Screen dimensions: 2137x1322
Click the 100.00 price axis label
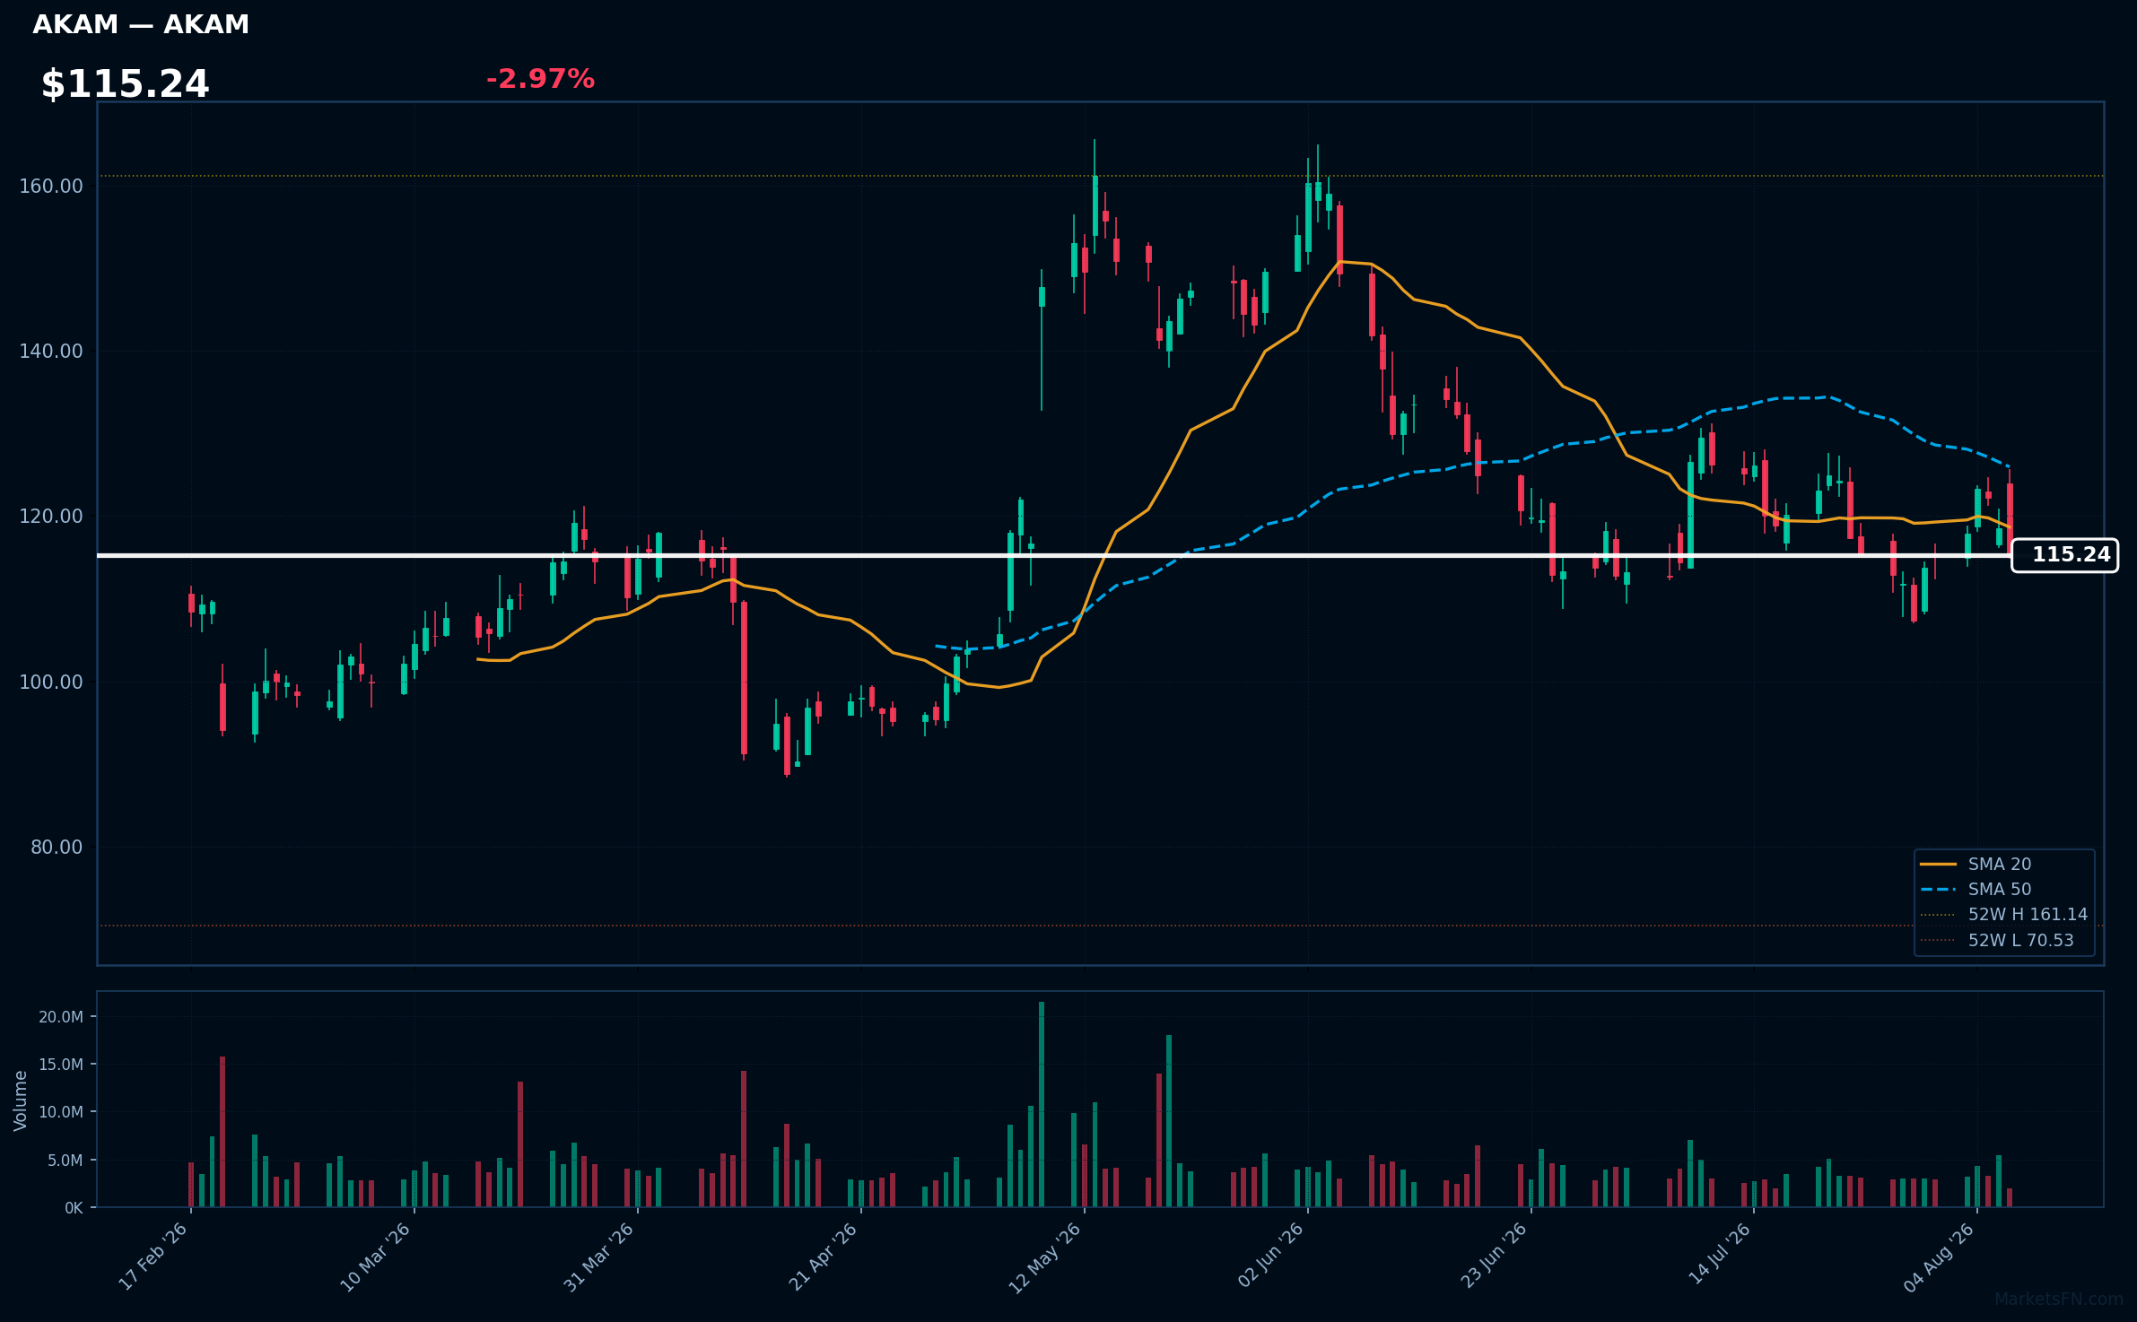point(51,682)
